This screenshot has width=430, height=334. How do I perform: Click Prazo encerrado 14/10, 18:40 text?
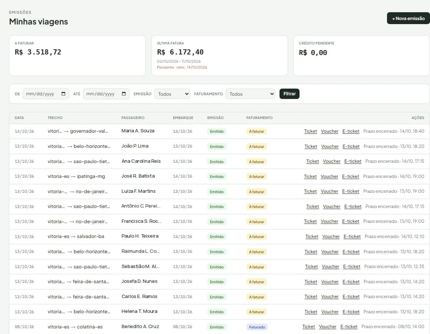coord(394,131)
